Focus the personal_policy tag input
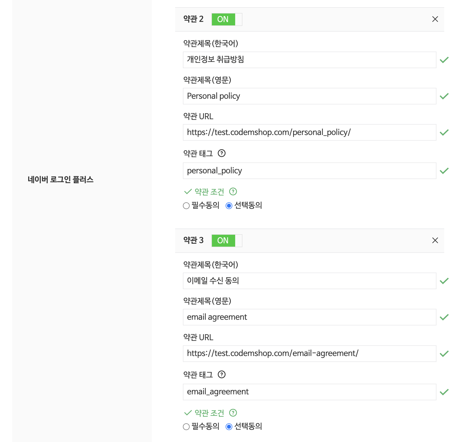460x442 pixels. click(x=309, y=171)
